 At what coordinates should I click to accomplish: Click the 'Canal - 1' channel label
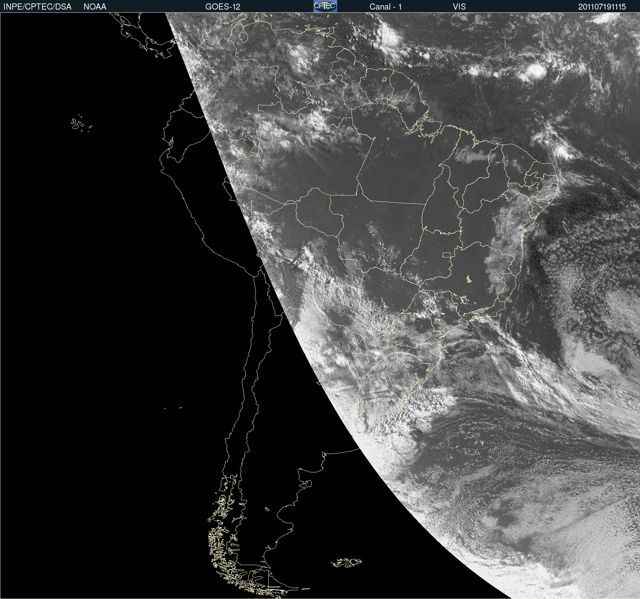click(386, 7)
